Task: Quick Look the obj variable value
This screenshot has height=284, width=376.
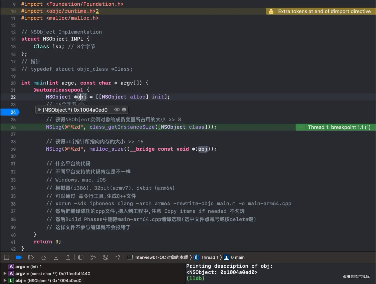Action: pos(117,110)
